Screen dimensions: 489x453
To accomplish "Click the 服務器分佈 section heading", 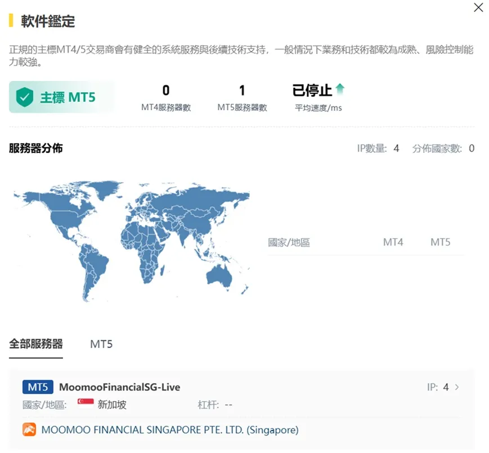I will click(36, 148).
